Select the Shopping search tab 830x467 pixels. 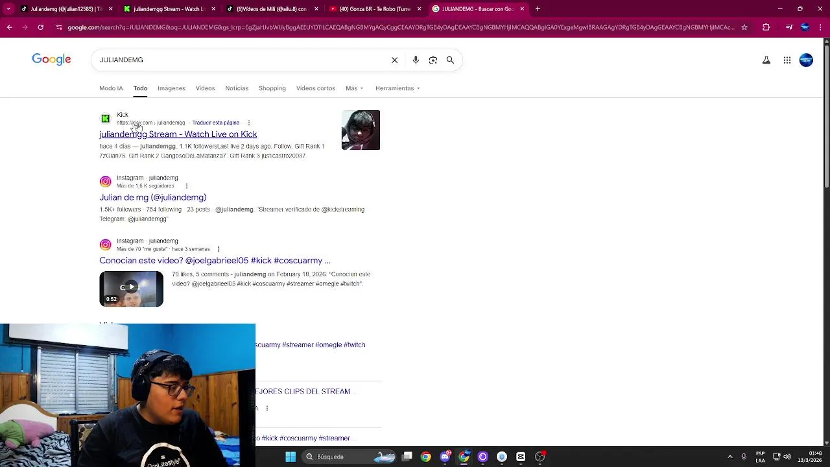[x=272, y=88]
